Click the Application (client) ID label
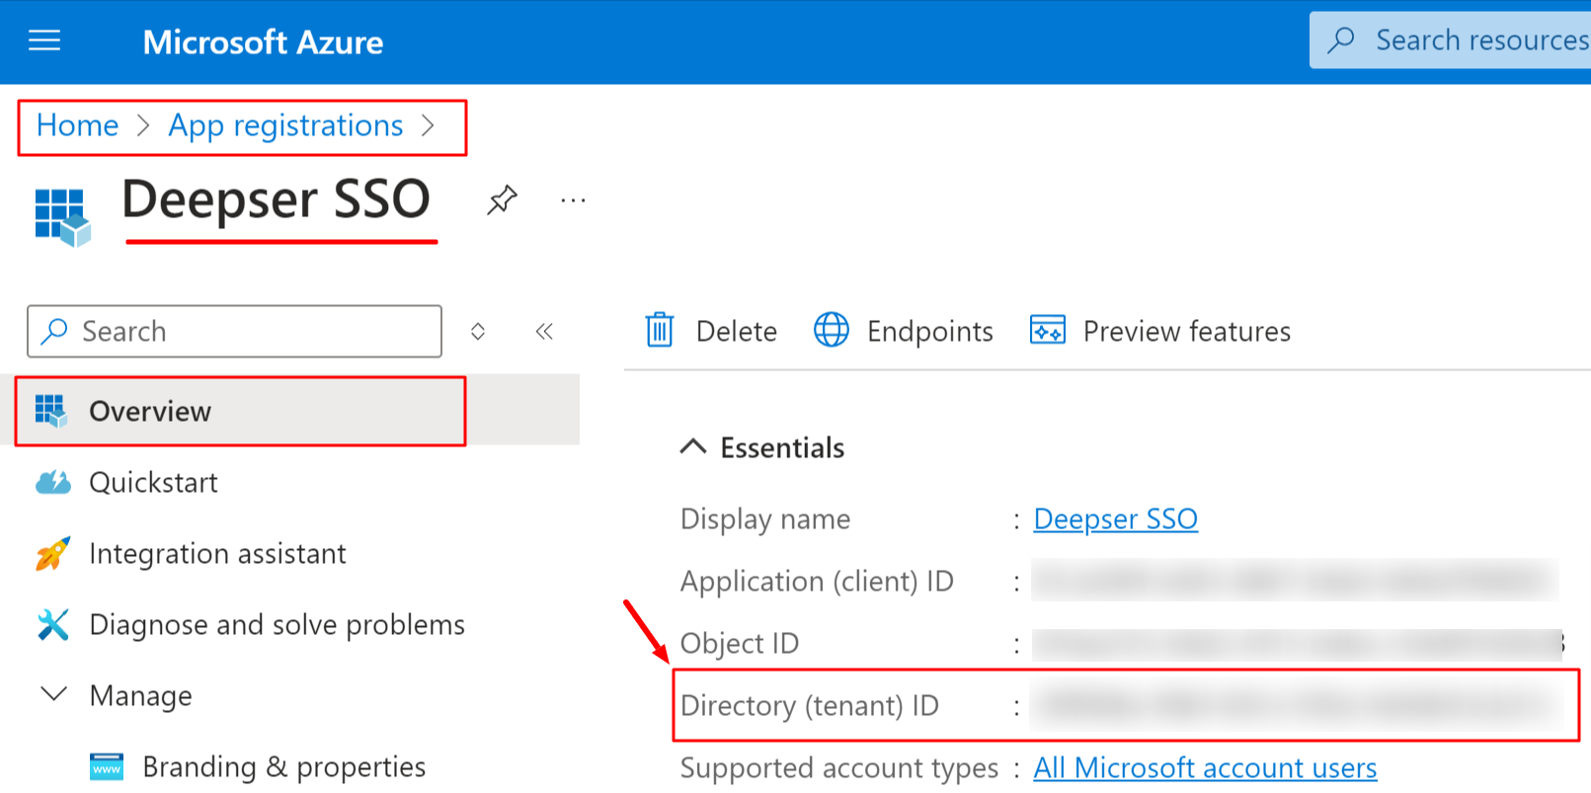 [x=817, y=582]
